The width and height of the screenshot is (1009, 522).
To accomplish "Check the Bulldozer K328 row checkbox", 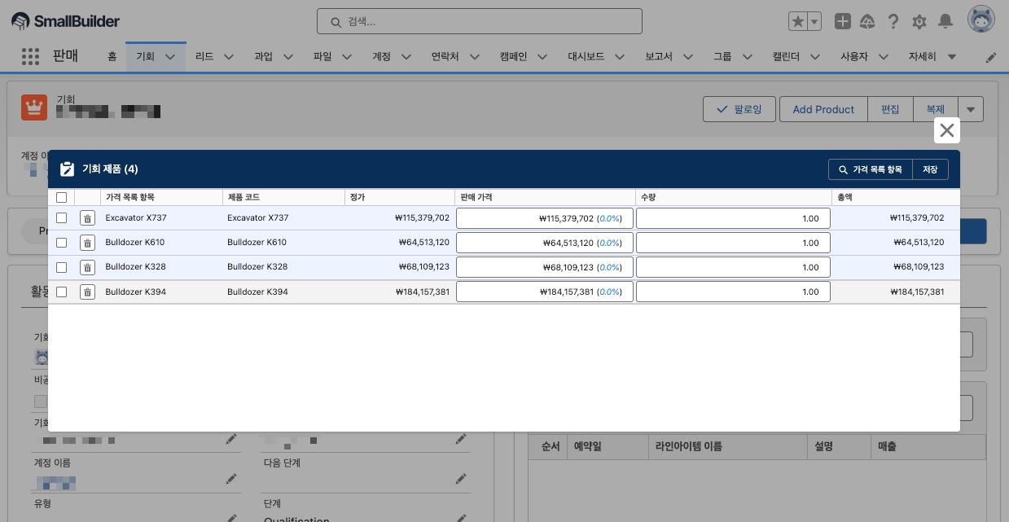I will point(61,267).
